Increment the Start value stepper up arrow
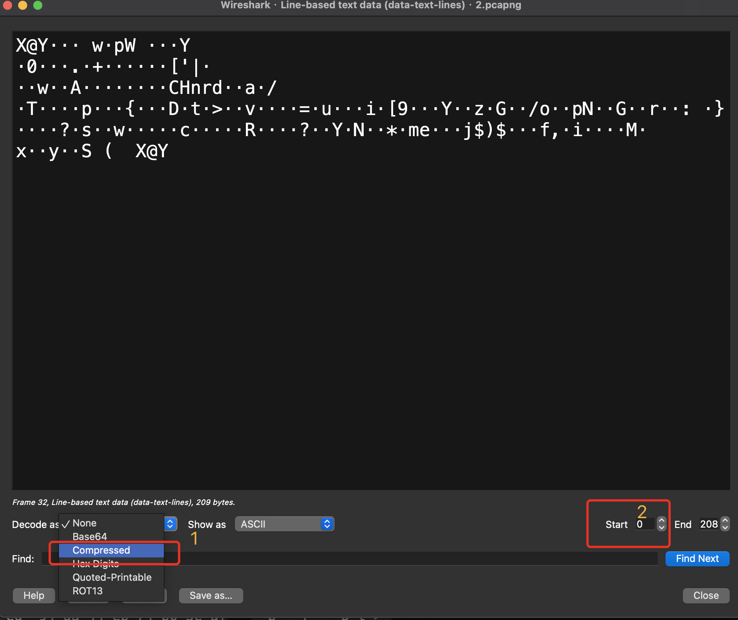Screen dimensions: 738x620 (x=661, y=520)
